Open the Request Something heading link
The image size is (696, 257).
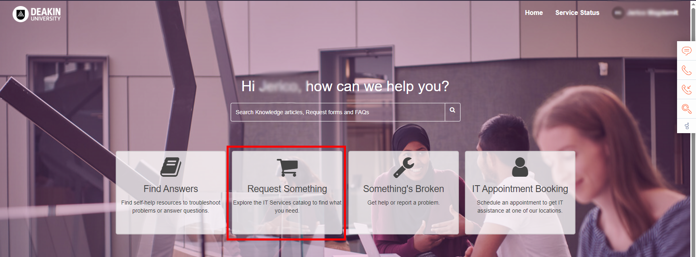pos(287,189)
